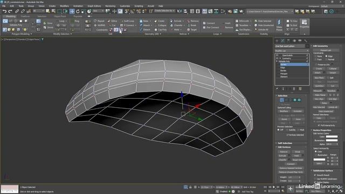Image resolution: width=345 pixels, height=194 pixels.
Task: Click Repeat Last button in Edit Geometry
Action: click(x=326, y=50)
